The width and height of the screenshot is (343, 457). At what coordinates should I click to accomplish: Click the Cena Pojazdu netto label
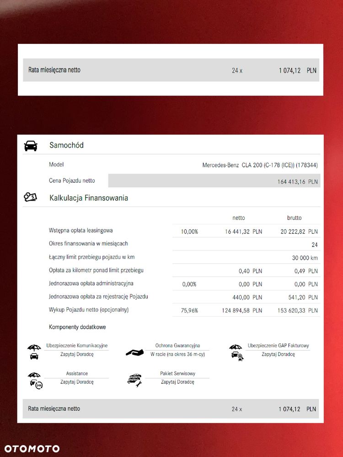click(x=72, y=181)
